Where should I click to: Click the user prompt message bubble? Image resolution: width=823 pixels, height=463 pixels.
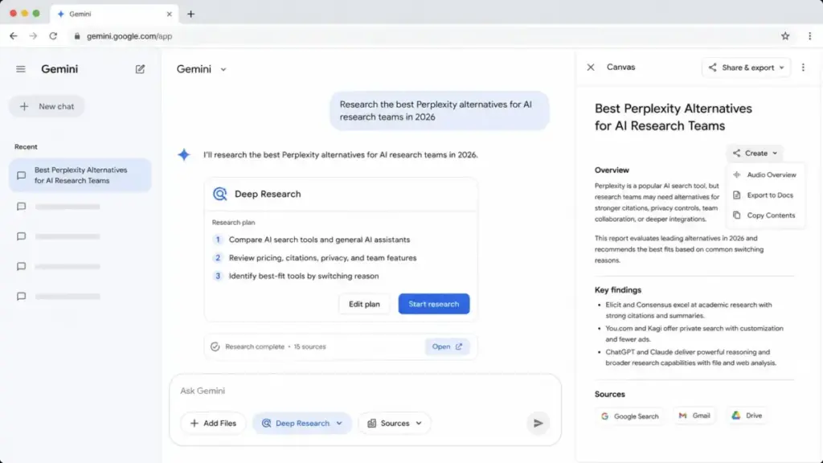(x=440, y=111)
